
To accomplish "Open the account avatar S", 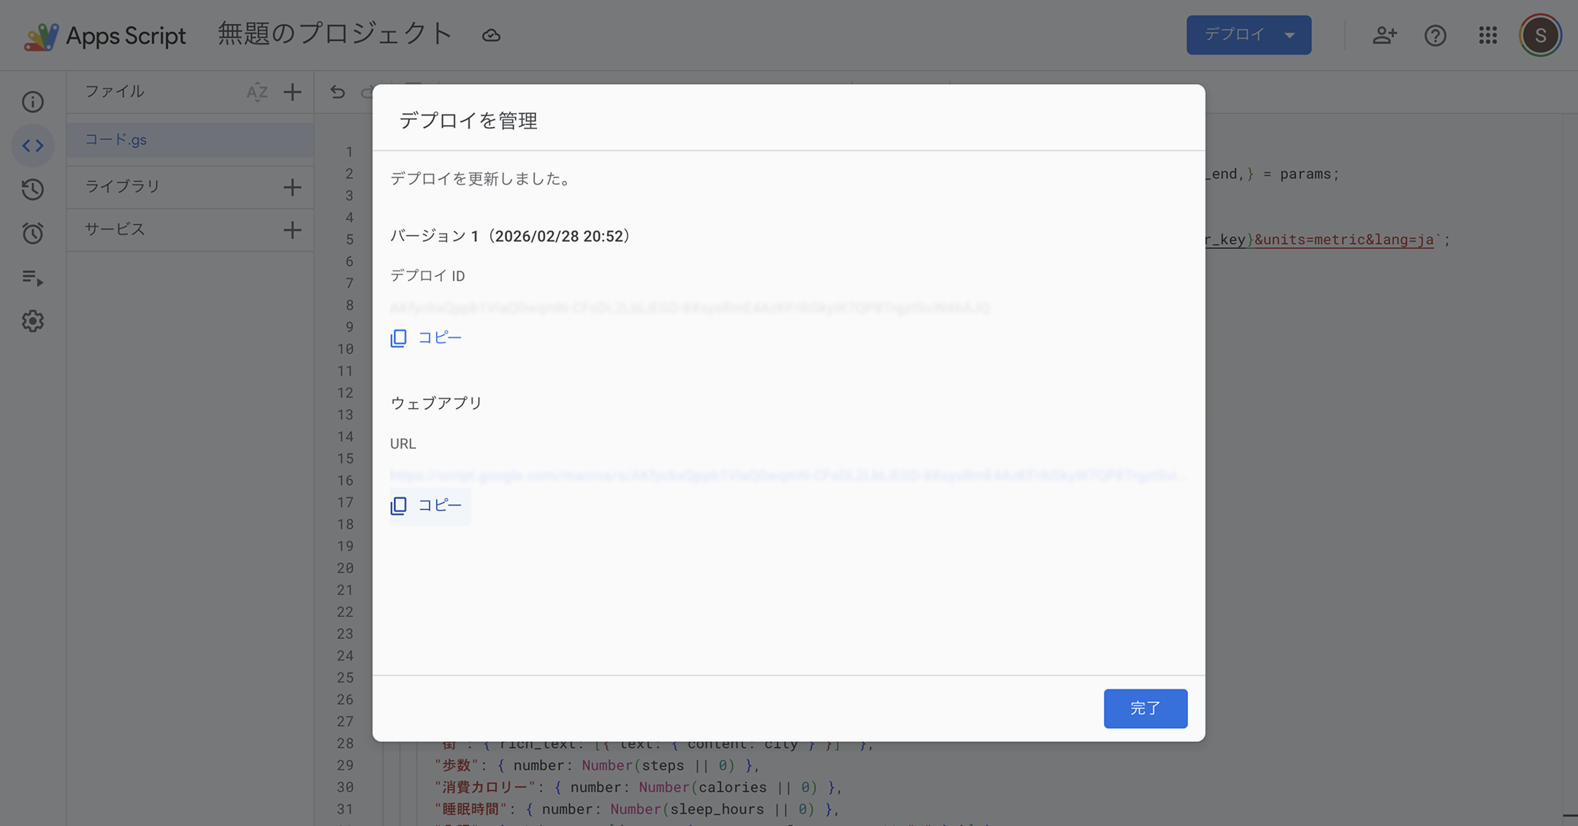I will pyautogui.click(x=1540, y=35).
